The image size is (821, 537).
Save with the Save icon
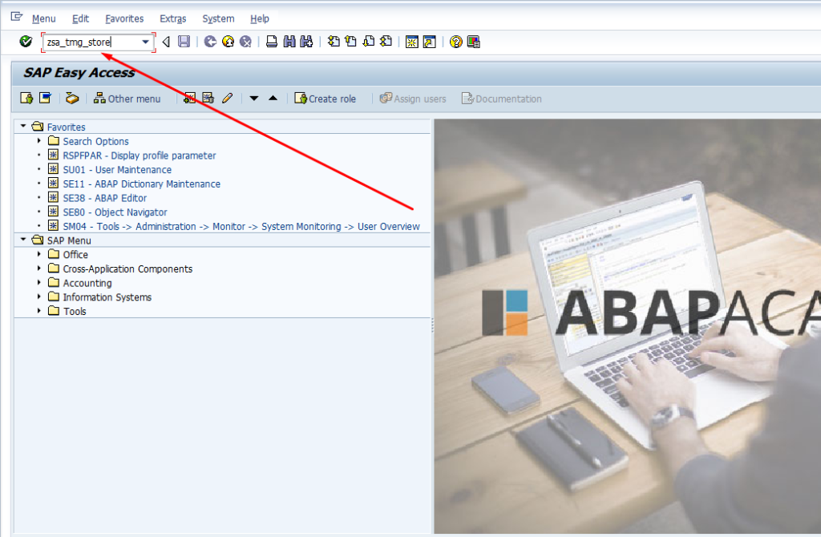tap(184, 42)
